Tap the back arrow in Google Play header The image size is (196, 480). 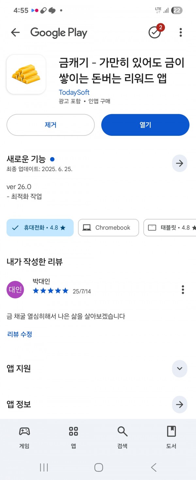(x=15, y=32)
